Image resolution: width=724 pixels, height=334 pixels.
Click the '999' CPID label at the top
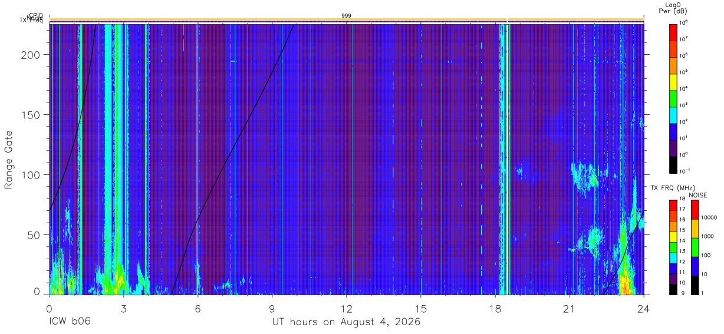(347, 15)
